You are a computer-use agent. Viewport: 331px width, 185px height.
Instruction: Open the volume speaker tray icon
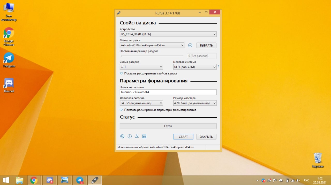298,180
